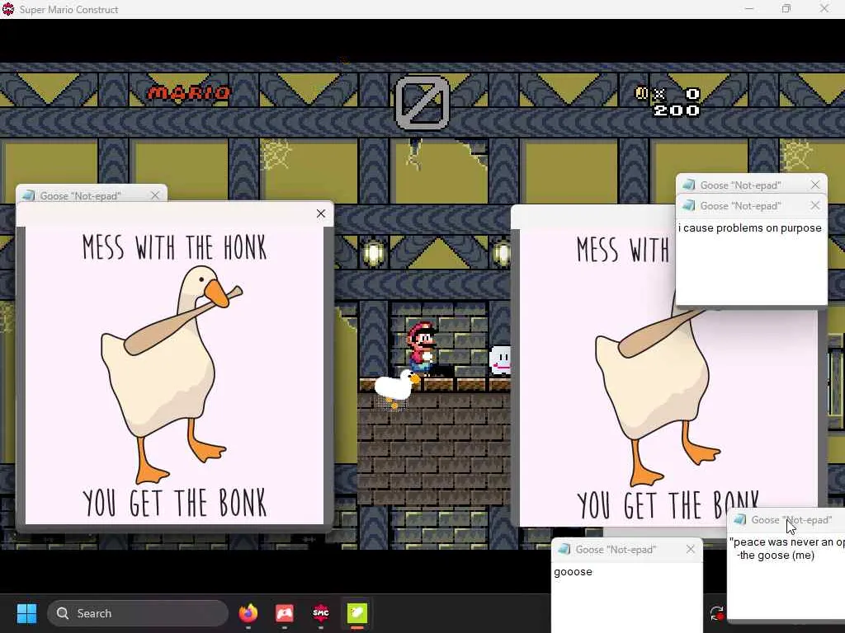The image size is (845, 633).
Task: Close the left 'Mess with the honk' image window
Action: (x=321, y=213)
